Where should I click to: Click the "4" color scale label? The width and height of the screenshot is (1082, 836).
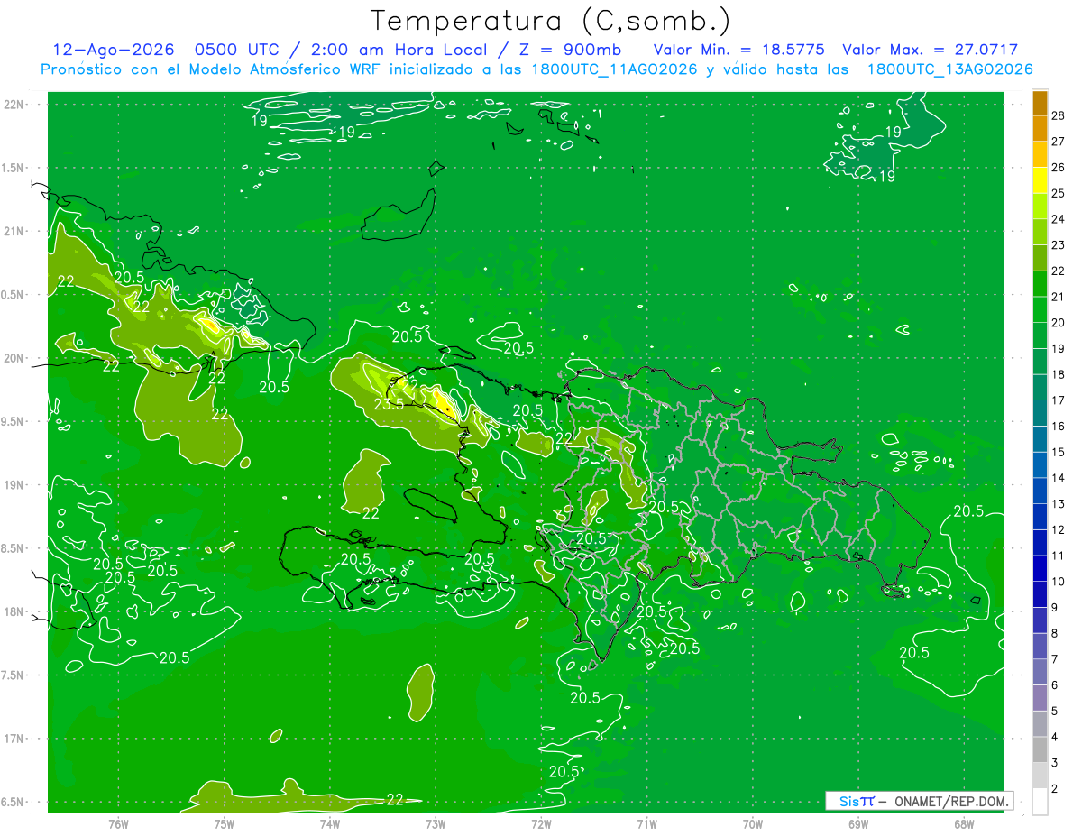1055,738
